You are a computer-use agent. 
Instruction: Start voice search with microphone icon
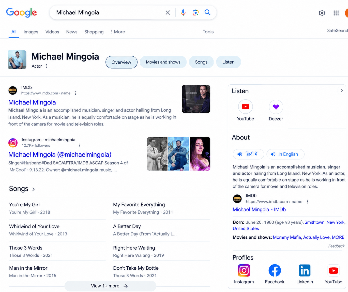pos(183,12)
